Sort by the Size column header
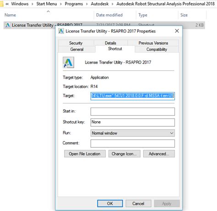This screenshot has height=211, width=217. [184, 15]
